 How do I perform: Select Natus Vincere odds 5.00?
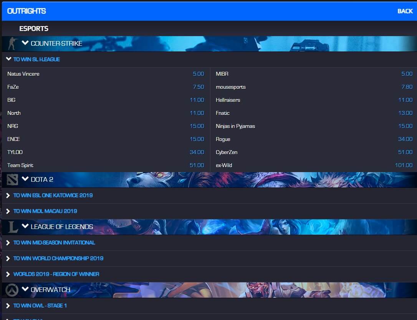pyautogui.click(x=198, y=74)
